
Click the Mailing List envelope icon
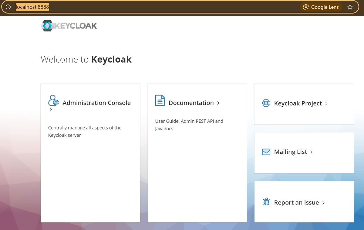pos(266,152)
